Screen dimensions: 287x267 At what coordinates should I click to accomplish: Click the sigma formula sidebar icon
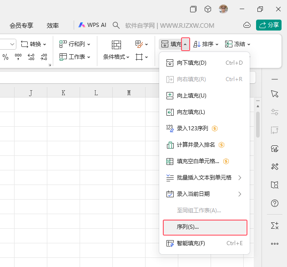click(x=275, y=226)
